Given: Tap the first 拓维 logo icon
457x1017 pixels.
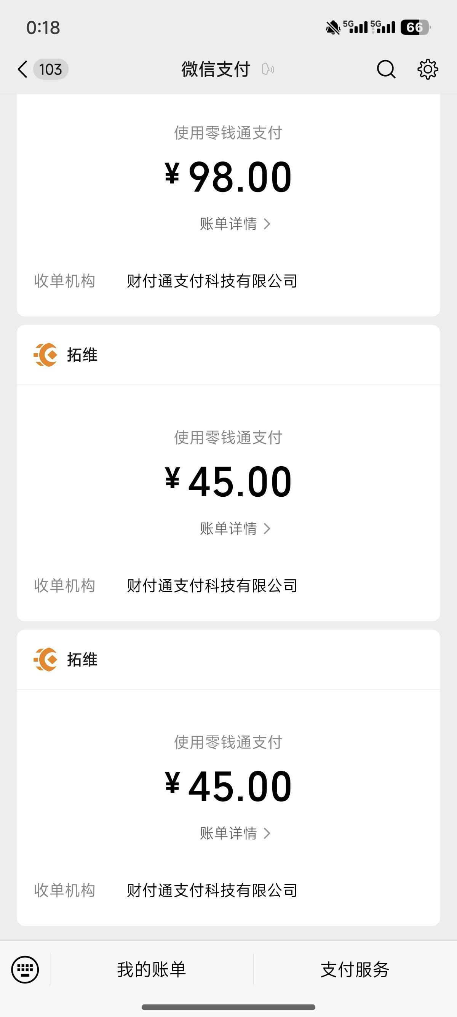Looking at the screenshot, I should [45, 355].
